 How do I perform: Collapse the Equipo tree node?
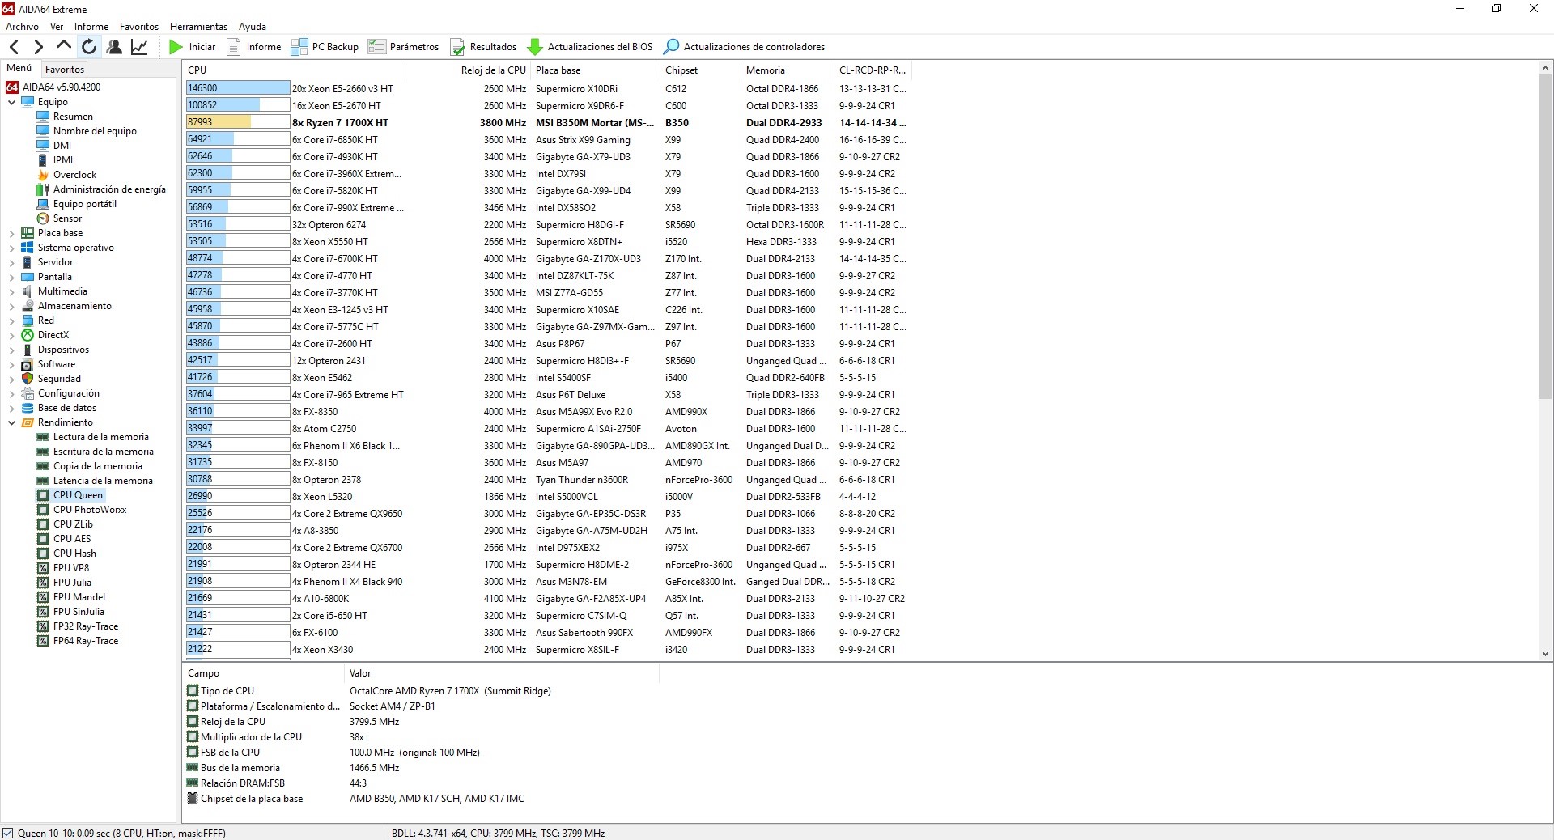[12, 102]
